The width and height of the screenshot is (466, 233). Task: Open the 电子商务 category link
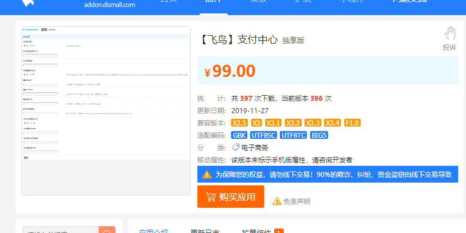click(256, 148)
